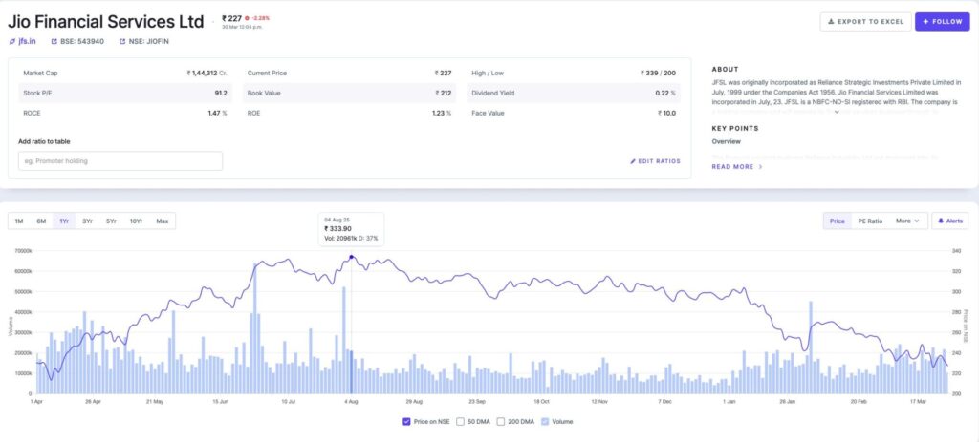Click the highlighted 04 Aug price point
Image resolution: width=979 pixels, height=442 pixels.
tap(351, 258)
